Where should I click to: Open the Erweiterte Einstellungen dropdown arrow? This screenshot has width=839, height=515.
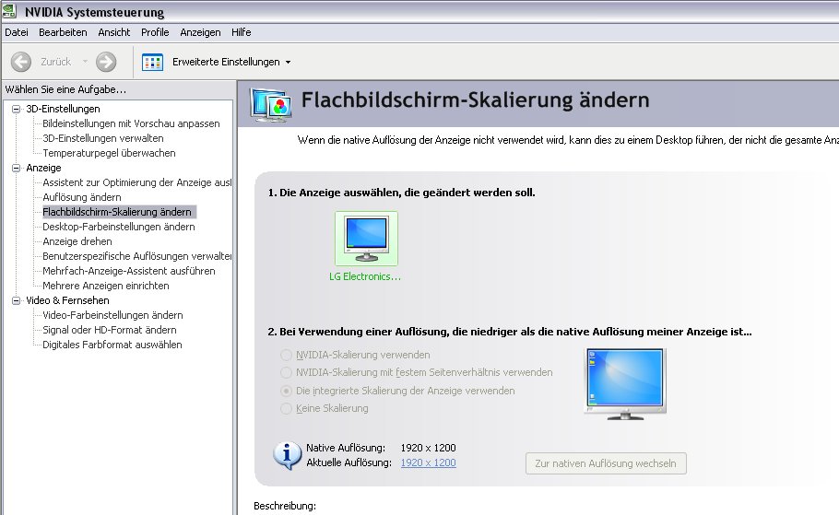[x=288, y=62]
